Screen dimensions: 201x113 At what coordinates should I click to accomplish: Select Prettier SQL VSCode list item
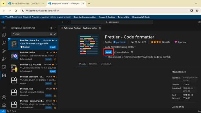tap(33, 68)
